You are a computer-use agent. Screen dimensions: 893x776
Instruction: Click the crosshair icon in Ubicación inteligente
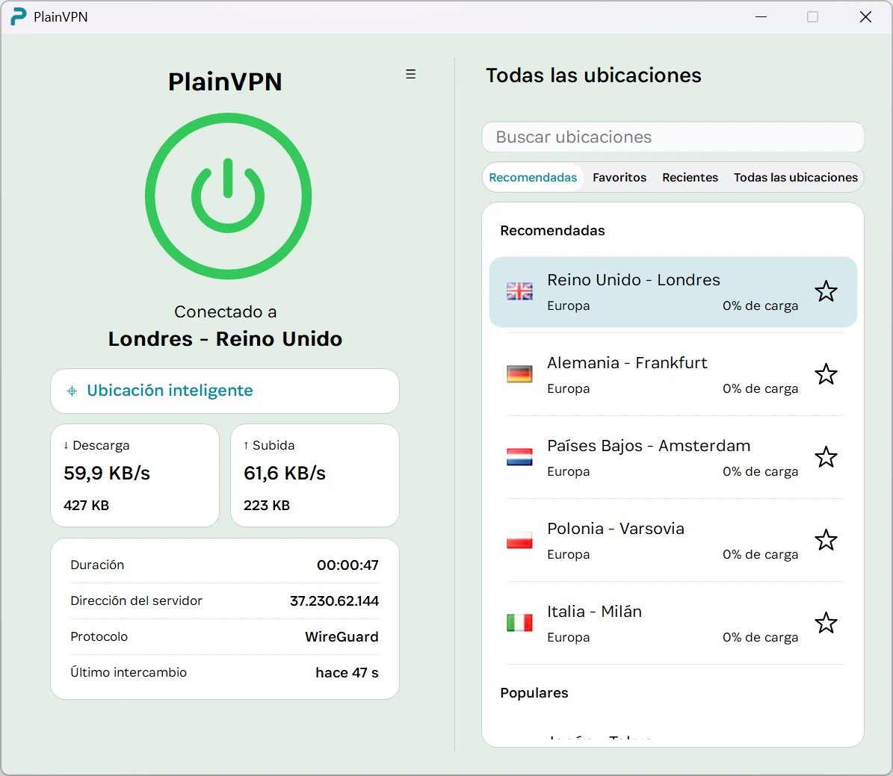pyautogui.click(x=72, y=391)
